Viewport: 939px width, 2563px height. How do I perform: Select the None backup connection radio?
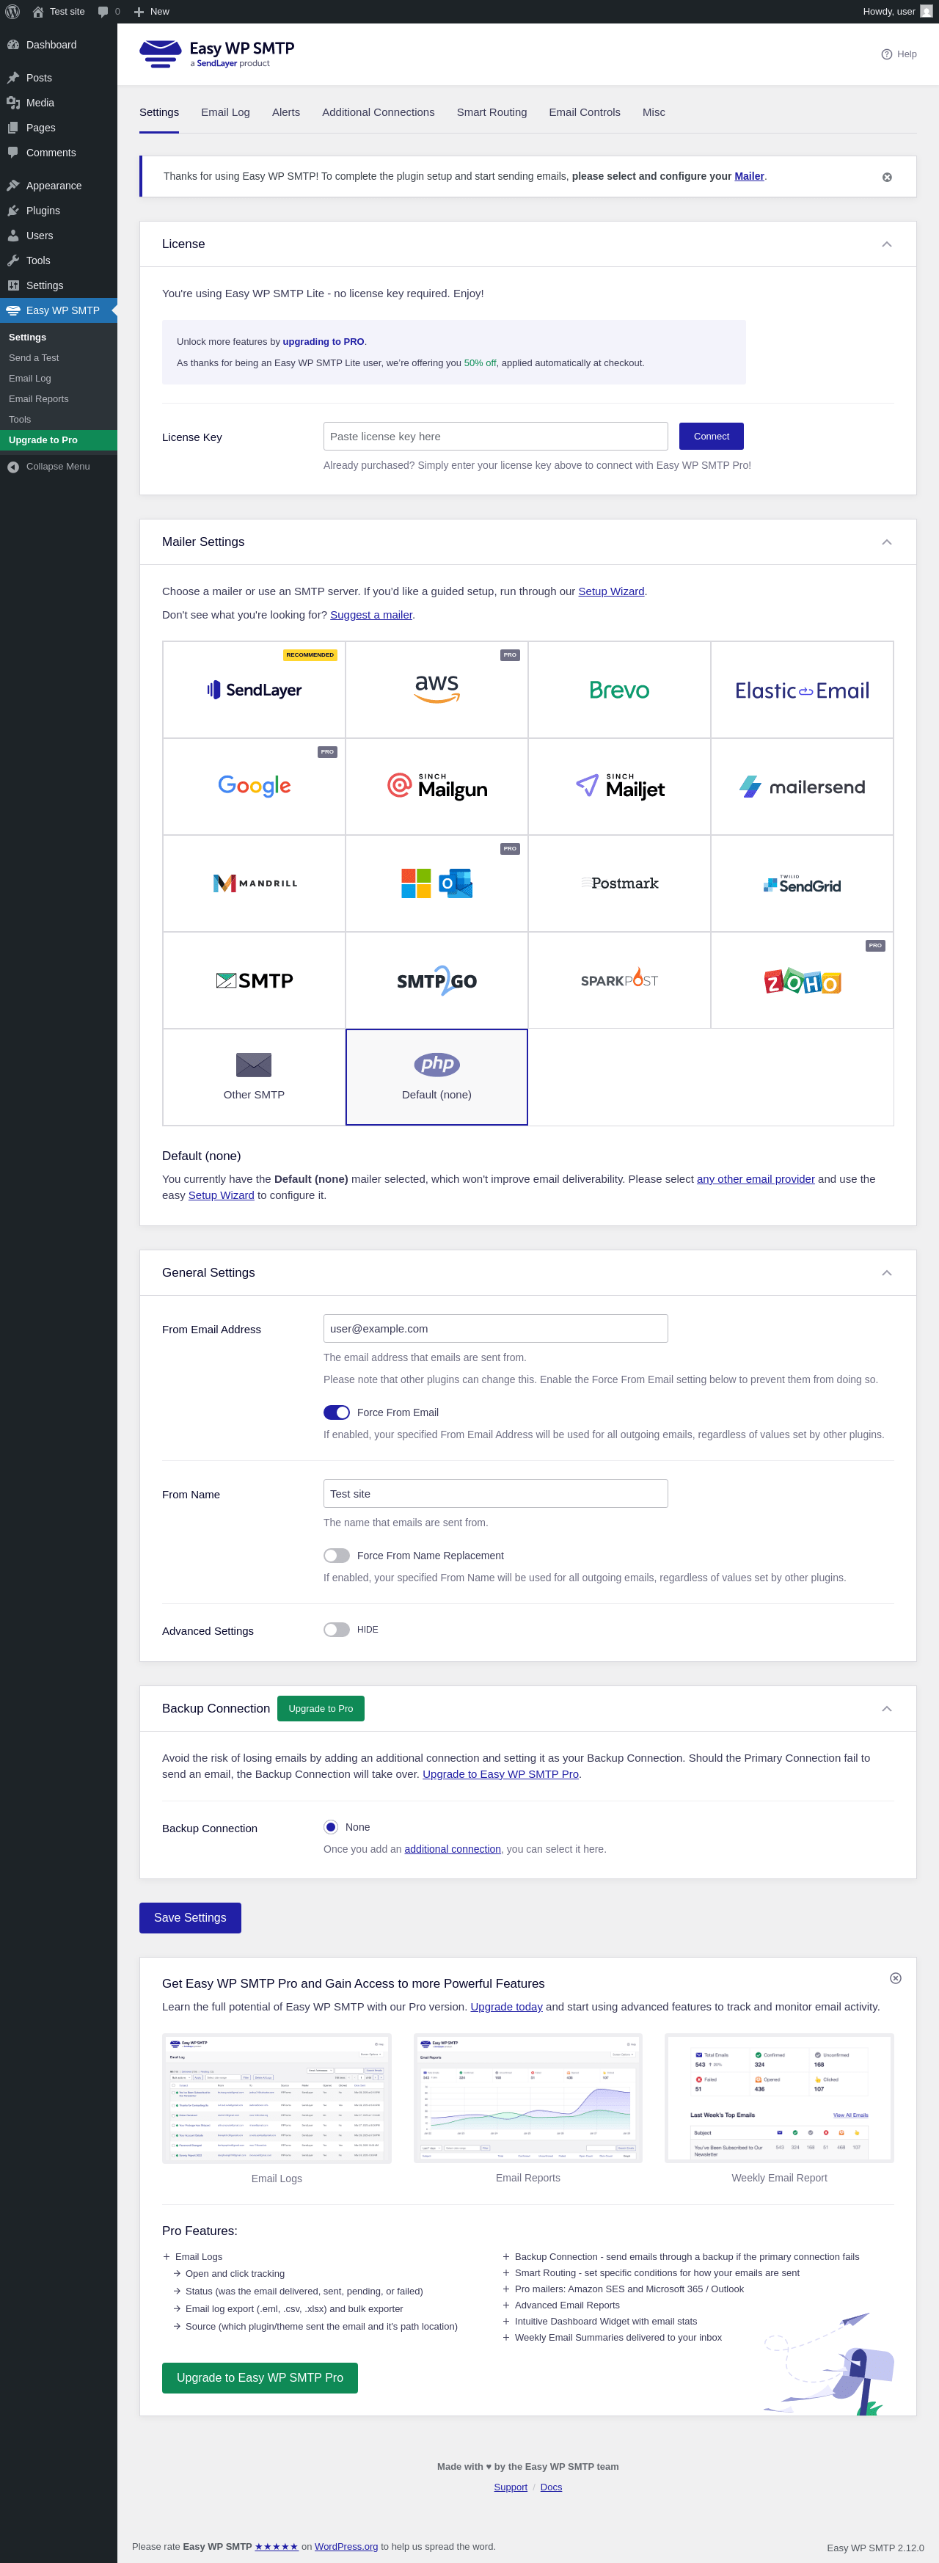330,1827
